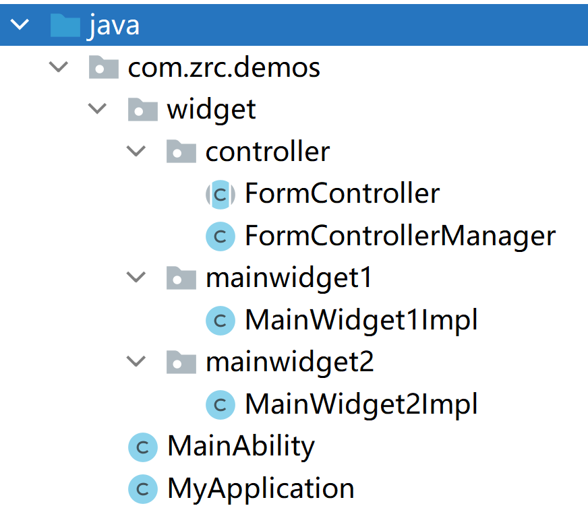Collapse the mainwidget1 package arrow
The width and height of the screenshot is (588, 508).
point(137,278)
